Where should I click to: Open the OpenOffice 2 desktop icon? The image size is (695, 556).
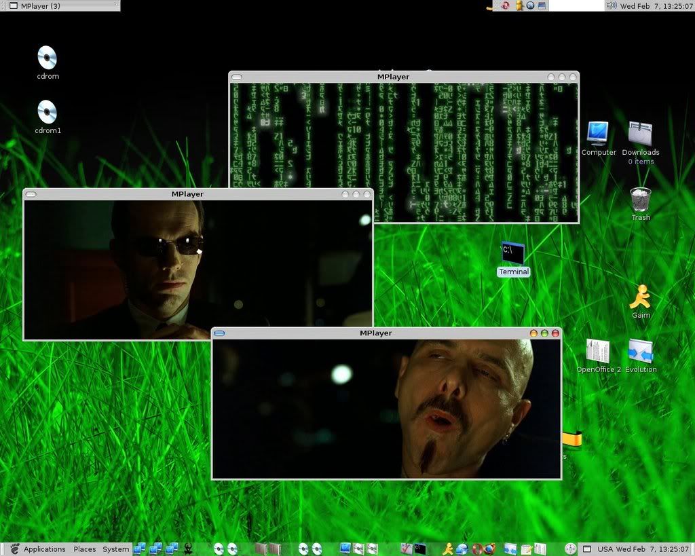(x=598, y=351)
